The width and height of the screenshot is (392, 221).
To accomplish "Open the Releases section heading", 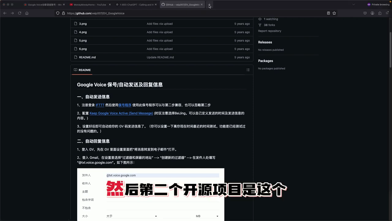I will [265, 42].
